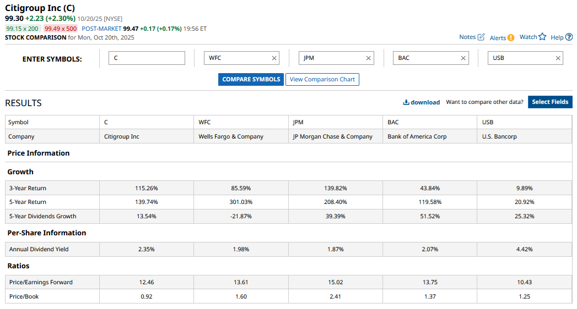Remove WFC symbol with its X icon

[274, 58]
